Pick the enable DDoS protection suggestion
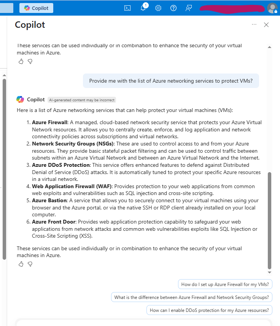 209,310
